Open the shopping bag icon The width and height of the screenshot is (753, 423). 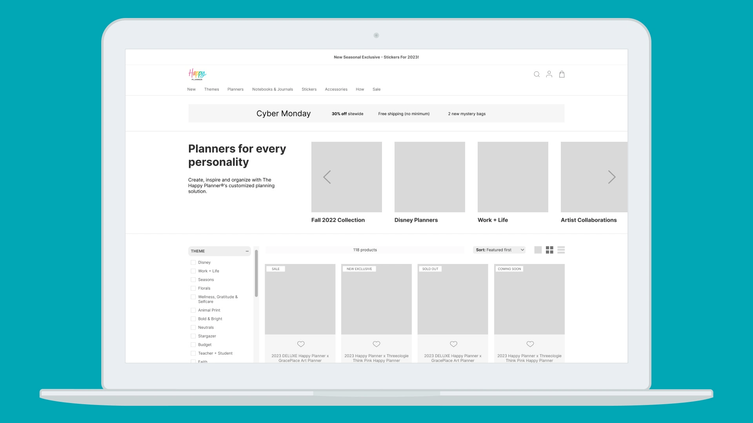tap(562, 74)
